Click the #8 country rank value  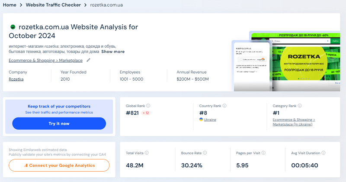[x=203, y=113]
